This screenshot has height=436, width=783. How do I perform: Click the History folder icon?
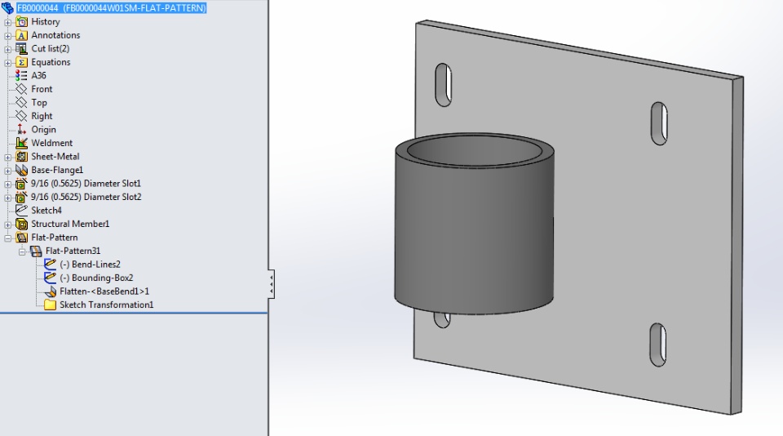(21, 21)
